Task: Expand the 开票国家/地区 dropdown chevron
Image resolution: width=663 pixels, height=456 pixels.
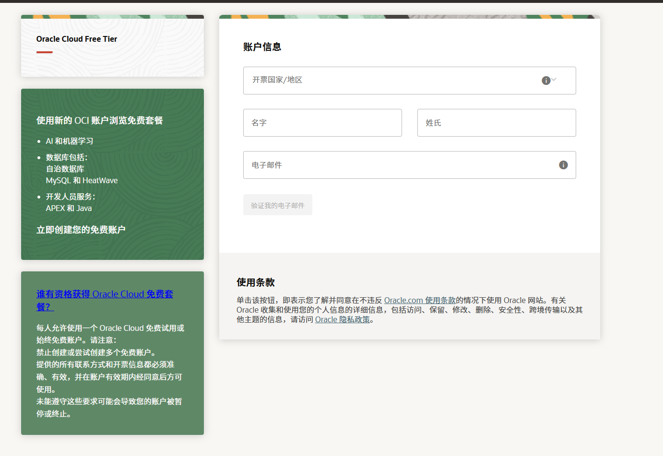Action: [554, 80]
